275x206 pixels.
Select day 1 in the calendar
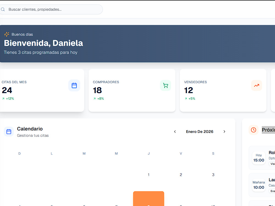148,175
